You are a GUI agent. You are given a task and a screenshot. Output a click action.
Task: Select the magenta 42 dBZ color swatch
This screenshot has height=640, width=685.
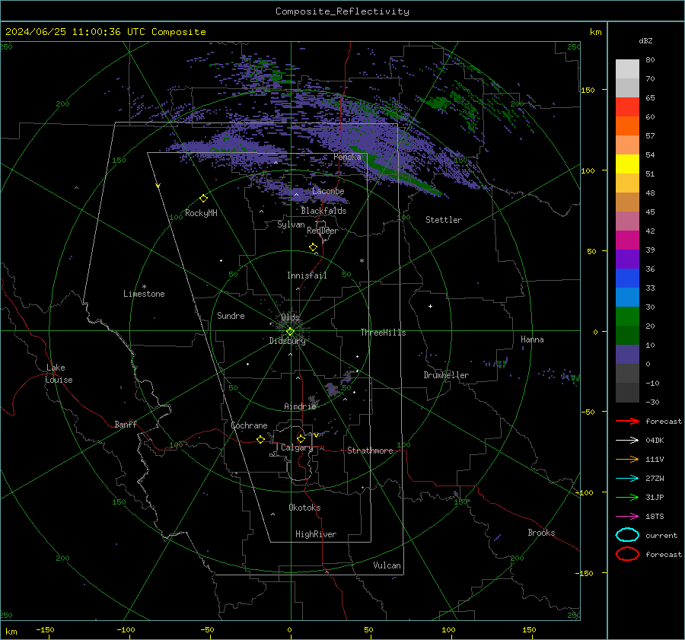(627, 240)
